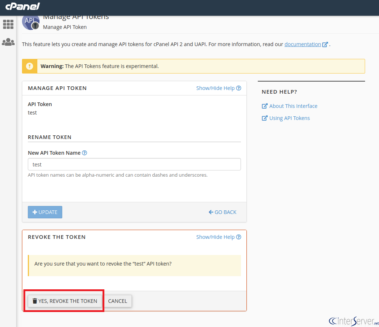Cancel the token revocation
Image resolution: width=379 pixels, height=327 pixels.
click(x=118, y=301)
